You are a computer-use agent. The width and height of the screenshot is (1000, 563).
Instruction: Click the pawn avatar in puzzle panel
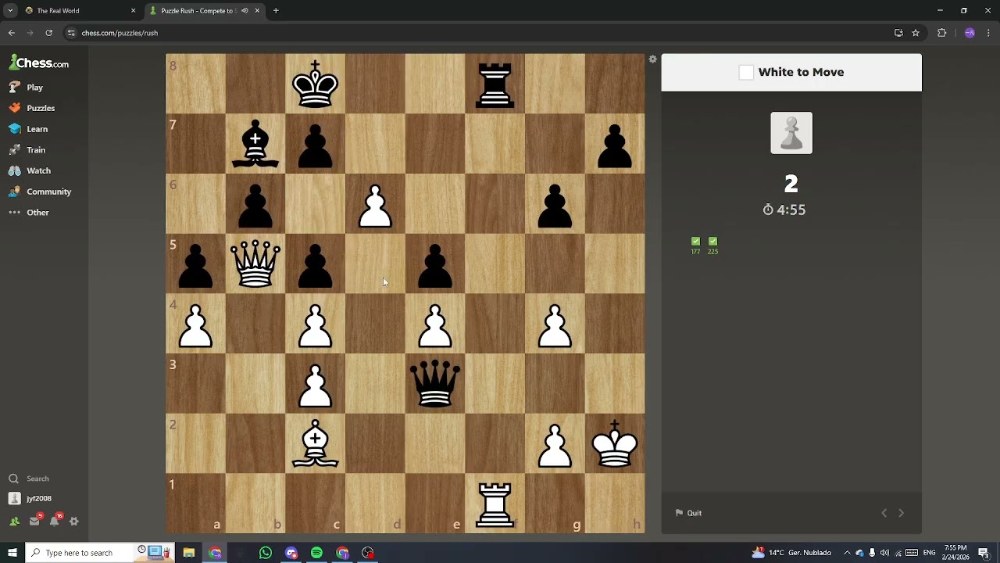pos(791,133)
